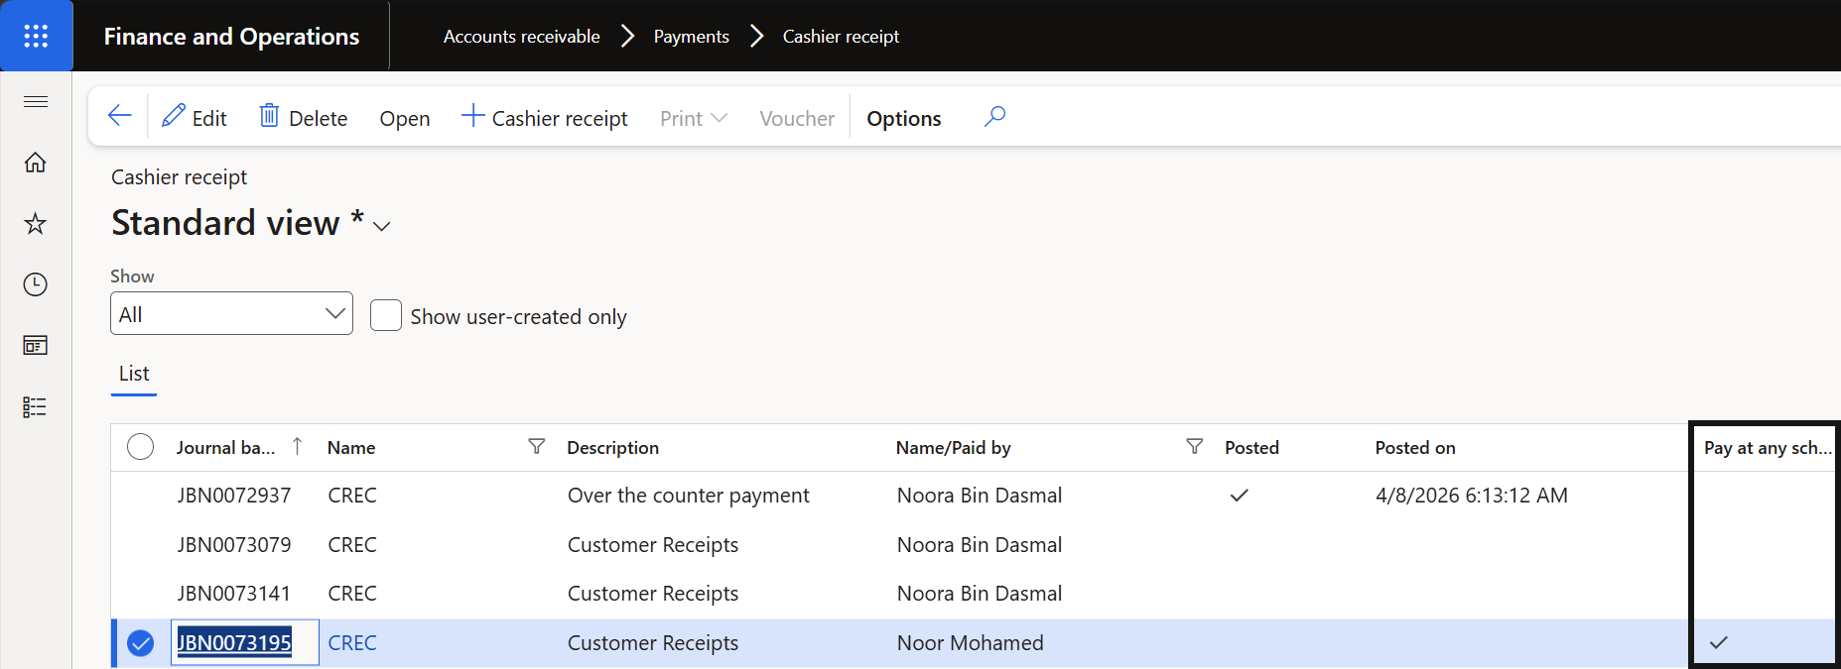Click the Delete button

304,117
